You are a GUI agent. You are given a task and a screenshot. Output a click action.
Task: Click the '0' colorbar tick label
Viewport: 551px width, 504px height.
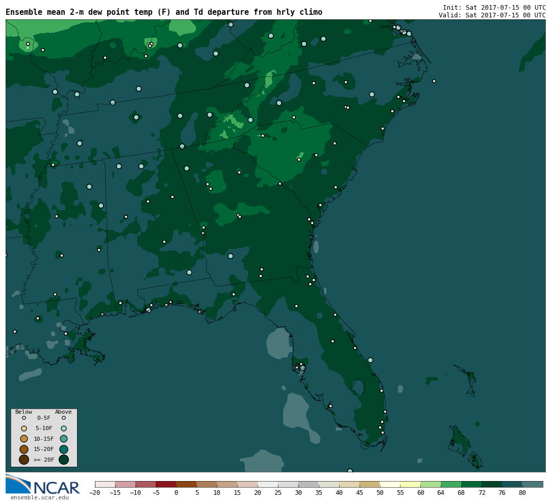(177, 493)
